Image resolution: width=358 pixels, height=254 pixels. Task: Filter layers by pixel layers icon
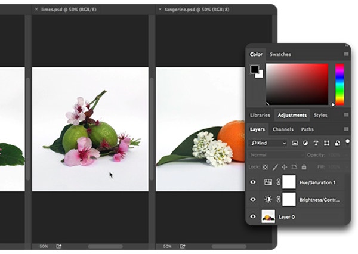(x=295, y=143)
